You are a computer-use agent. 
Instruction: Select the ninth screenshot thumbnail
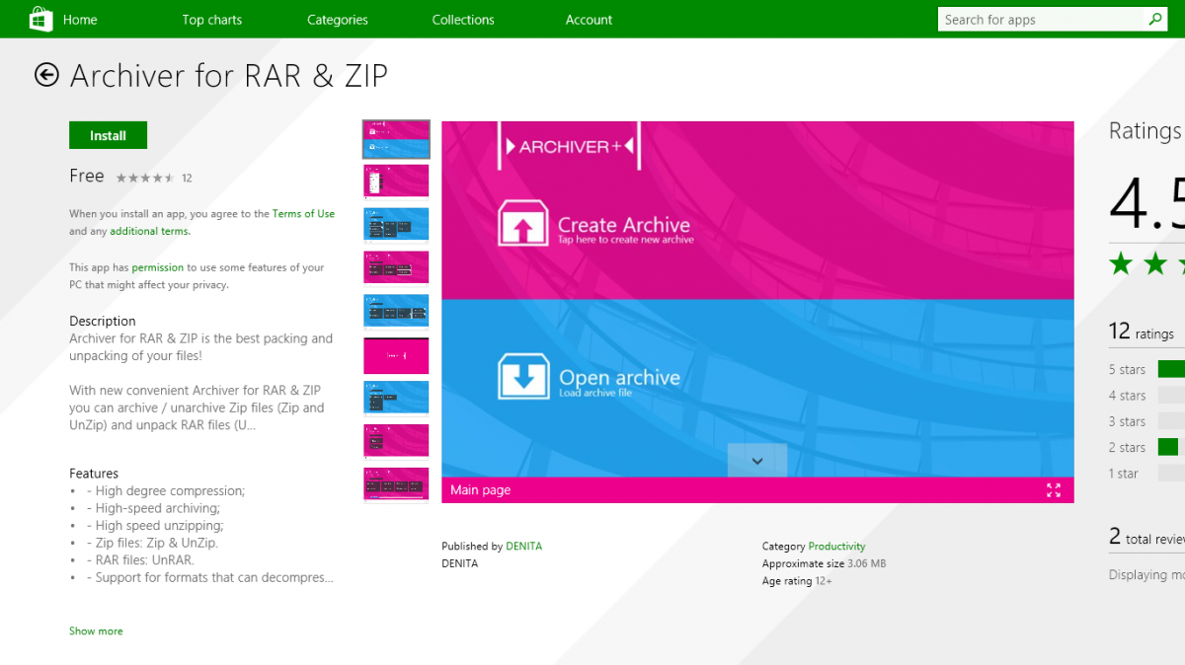396,484
